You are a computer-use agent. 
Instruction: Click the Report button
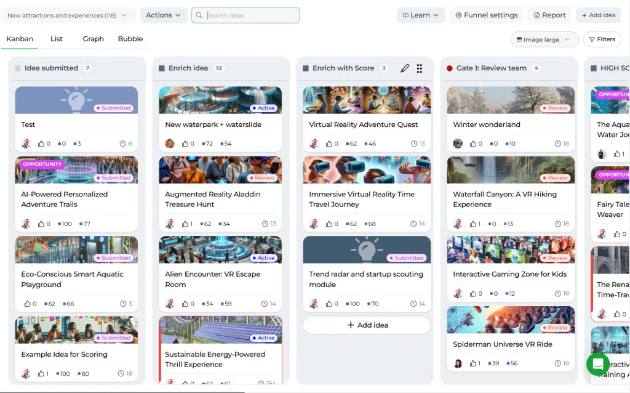click(549, 15)
